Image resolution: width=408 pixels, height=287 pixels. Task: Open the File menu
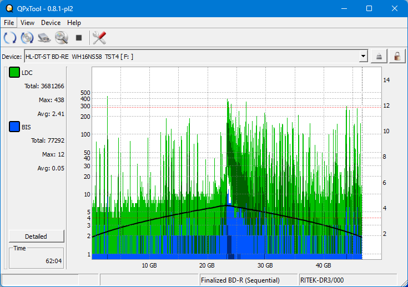(x=9, y=23)
